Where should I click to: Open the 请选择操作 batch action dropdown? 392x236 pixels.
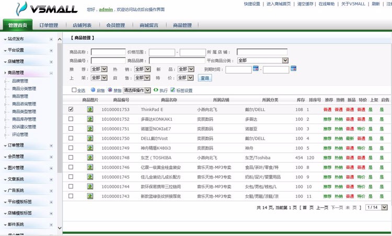tap(137, 90)
